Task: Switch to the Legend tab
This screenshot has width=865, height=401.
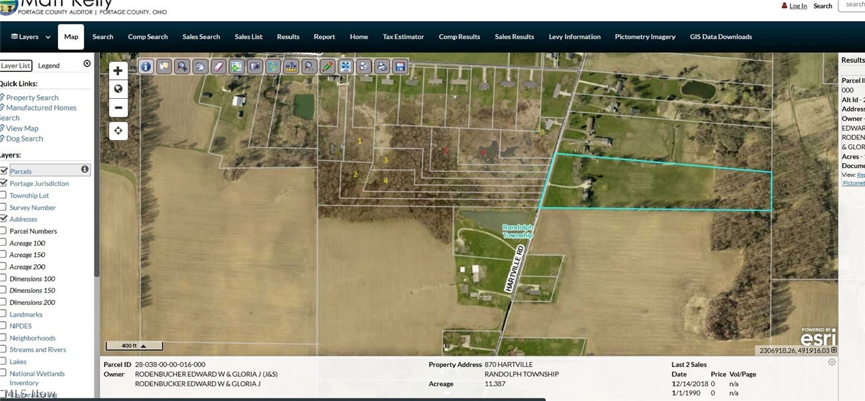Action: [x=49, y=65]
